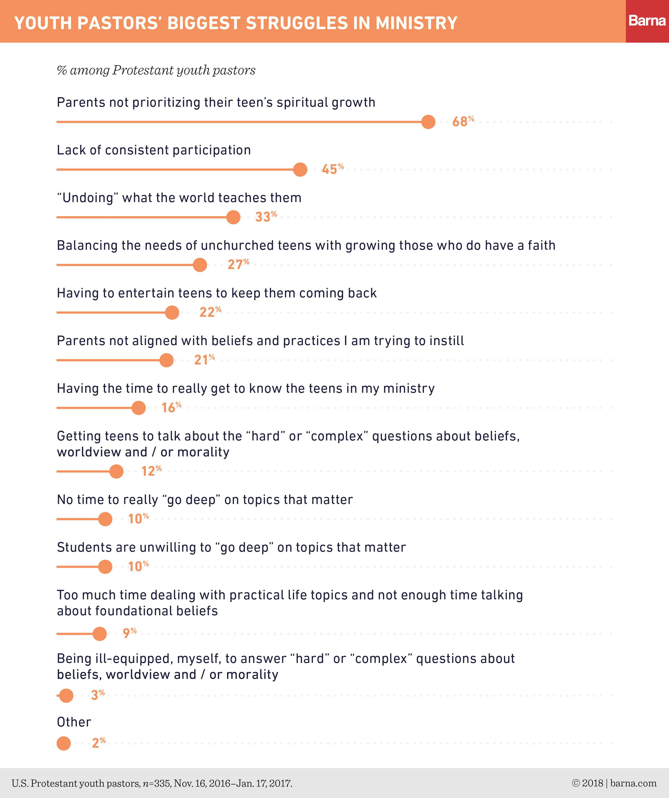Image resolution: width=669 pixels, height=798 pixels.
Task: Click the red Barna logo
Action: coord(647,21)
